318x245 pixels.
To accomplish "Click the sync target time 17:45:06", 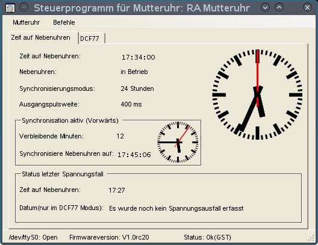I will pyautogui.click(x=134, y=155).
